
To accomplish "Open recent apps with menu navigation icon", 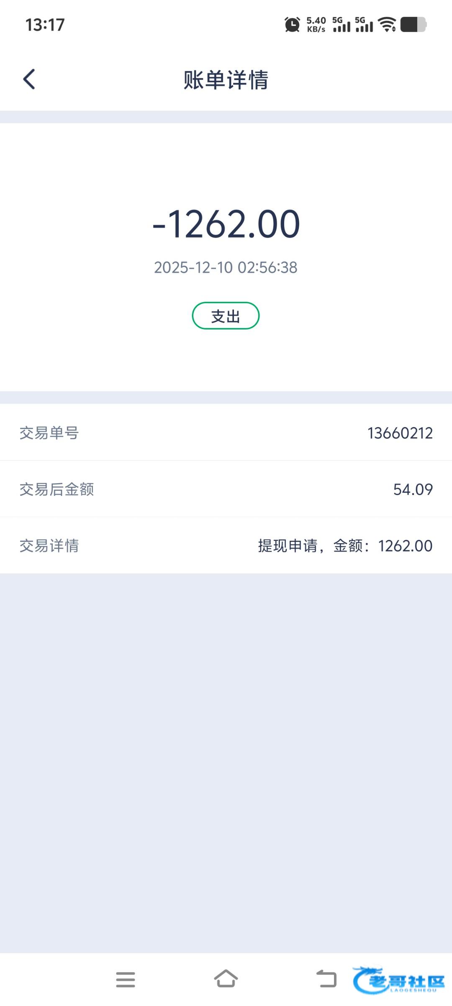I will click(x=126, y=980).
